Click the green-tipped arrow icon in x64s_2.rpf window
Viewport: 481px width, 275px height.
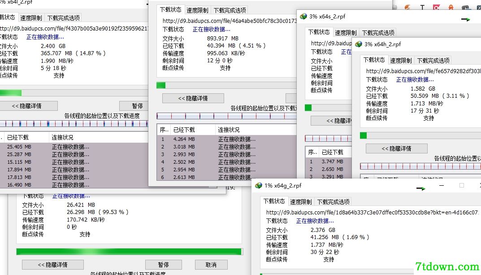[x=465, y=19]
